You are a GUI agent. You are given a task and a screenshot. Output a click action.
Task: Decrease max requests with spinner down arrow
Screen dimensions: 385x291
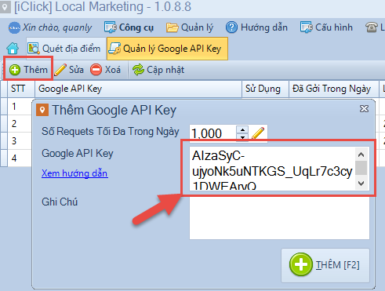coord(242,137)
